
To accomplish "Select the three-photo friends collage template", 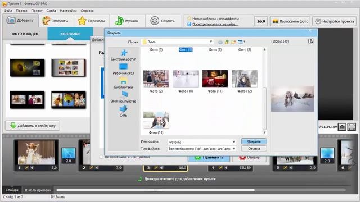I will point(69,100).
